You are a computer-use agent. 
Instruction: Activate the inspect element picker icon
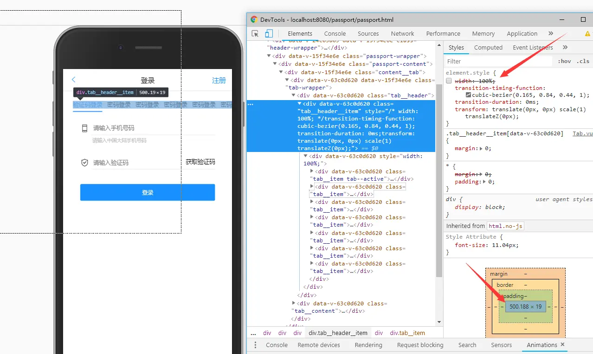coord(255,33)
